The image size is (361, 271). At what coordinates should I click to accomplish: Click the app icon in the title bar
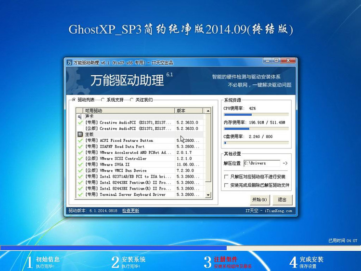(69, 63)
